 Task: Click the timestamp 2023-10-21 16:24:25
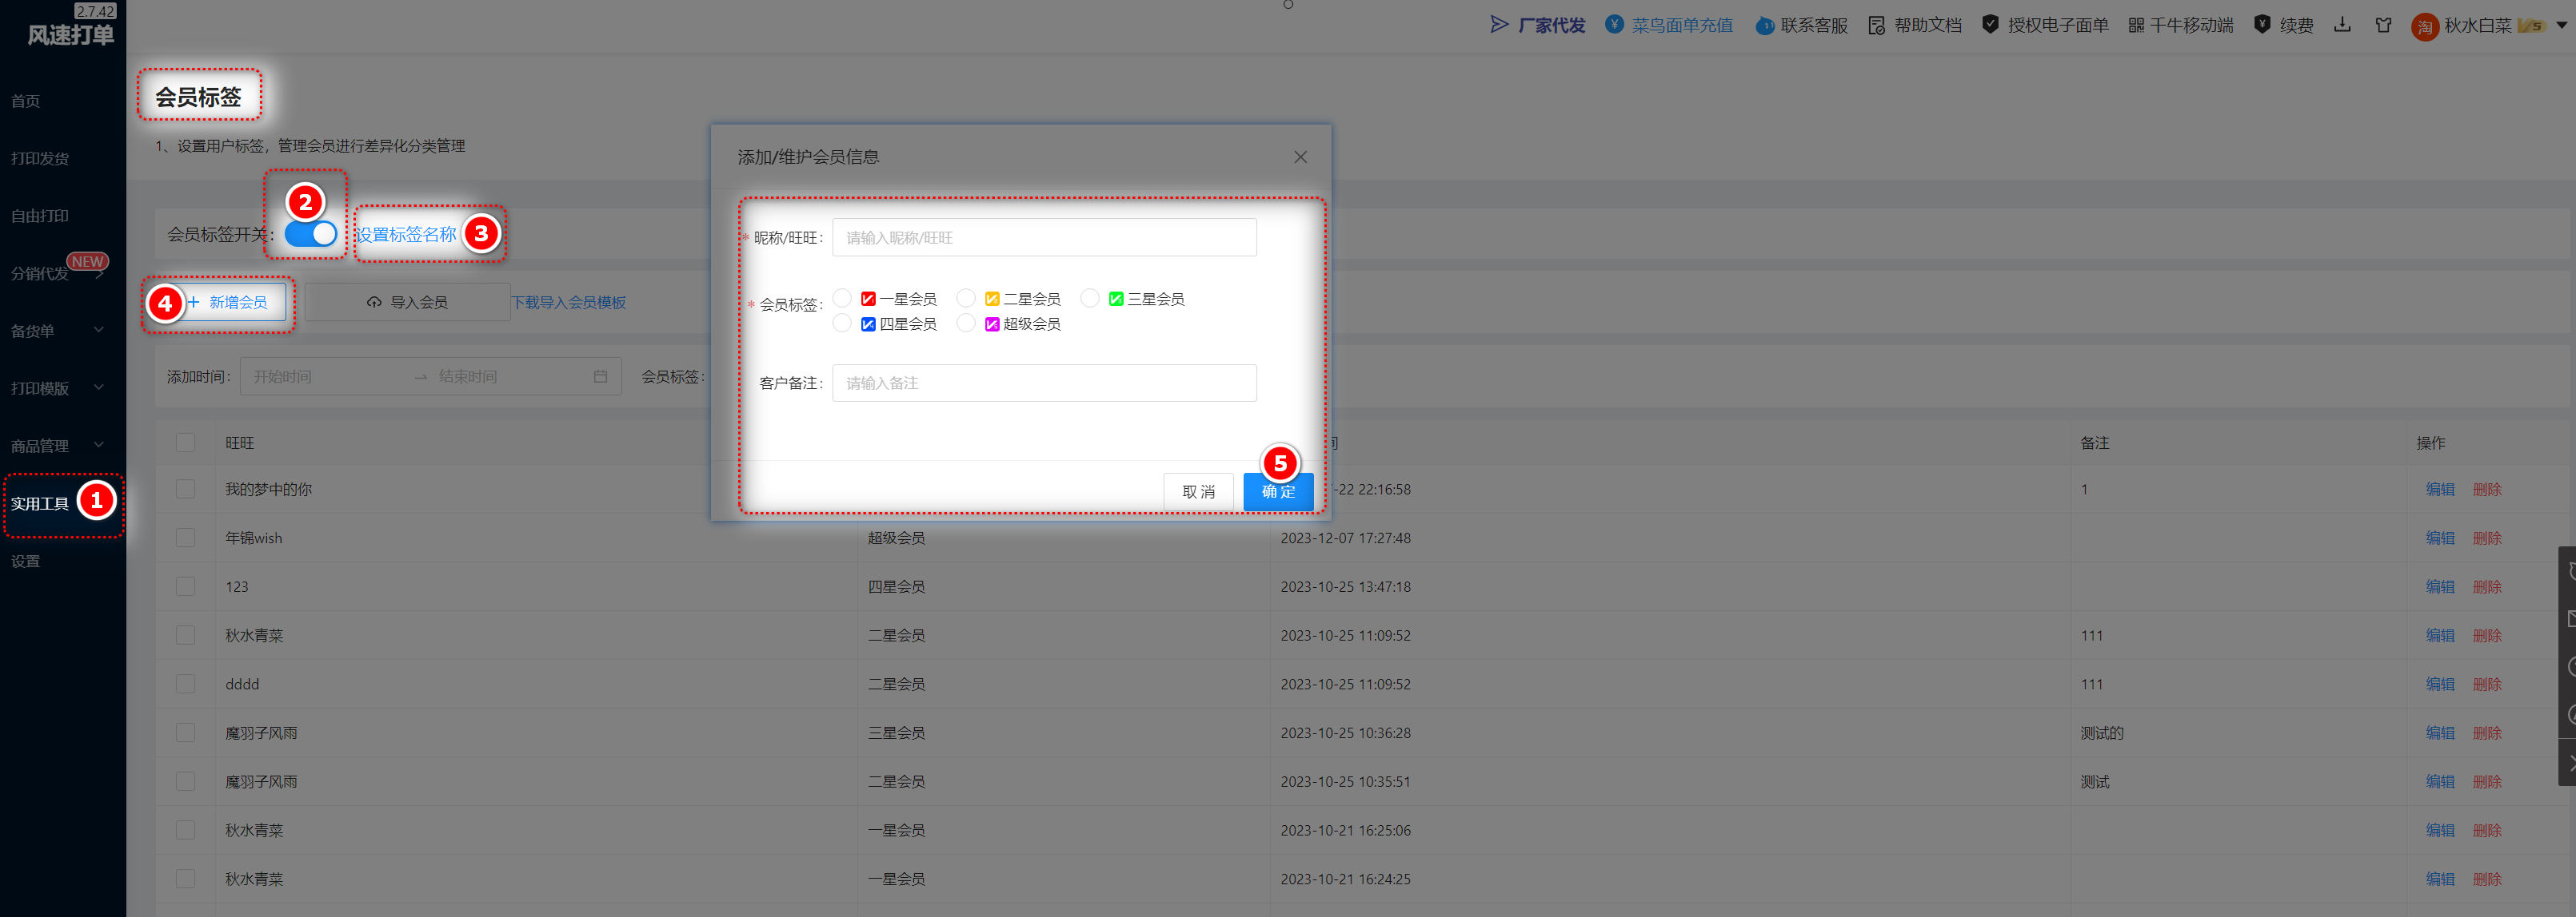coord(1346,879)
